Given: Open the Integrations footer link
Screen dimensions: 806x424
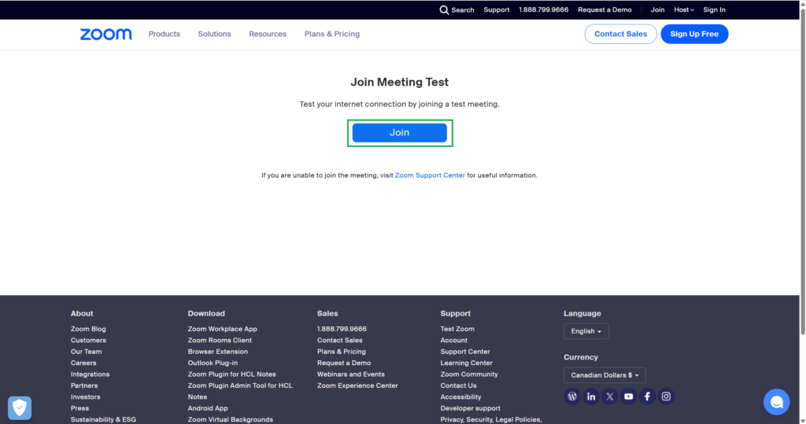Looking at the screenshot, I should tap(90, 374).
